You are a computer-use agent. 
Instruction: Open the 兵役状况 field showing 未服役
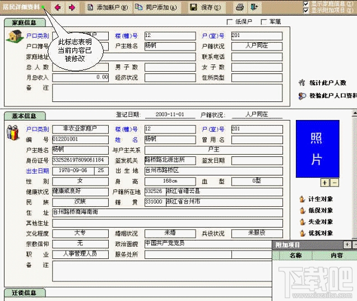pyautogui.click(x=257, y=233)
